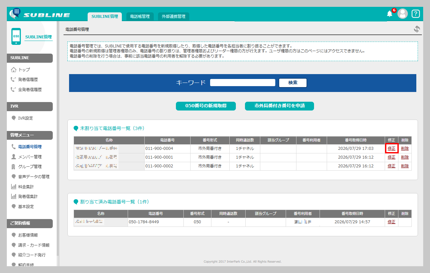The image size is (430, 273).
Task: Click the building icon beside グループ管理
Action: tap(13, 167)
